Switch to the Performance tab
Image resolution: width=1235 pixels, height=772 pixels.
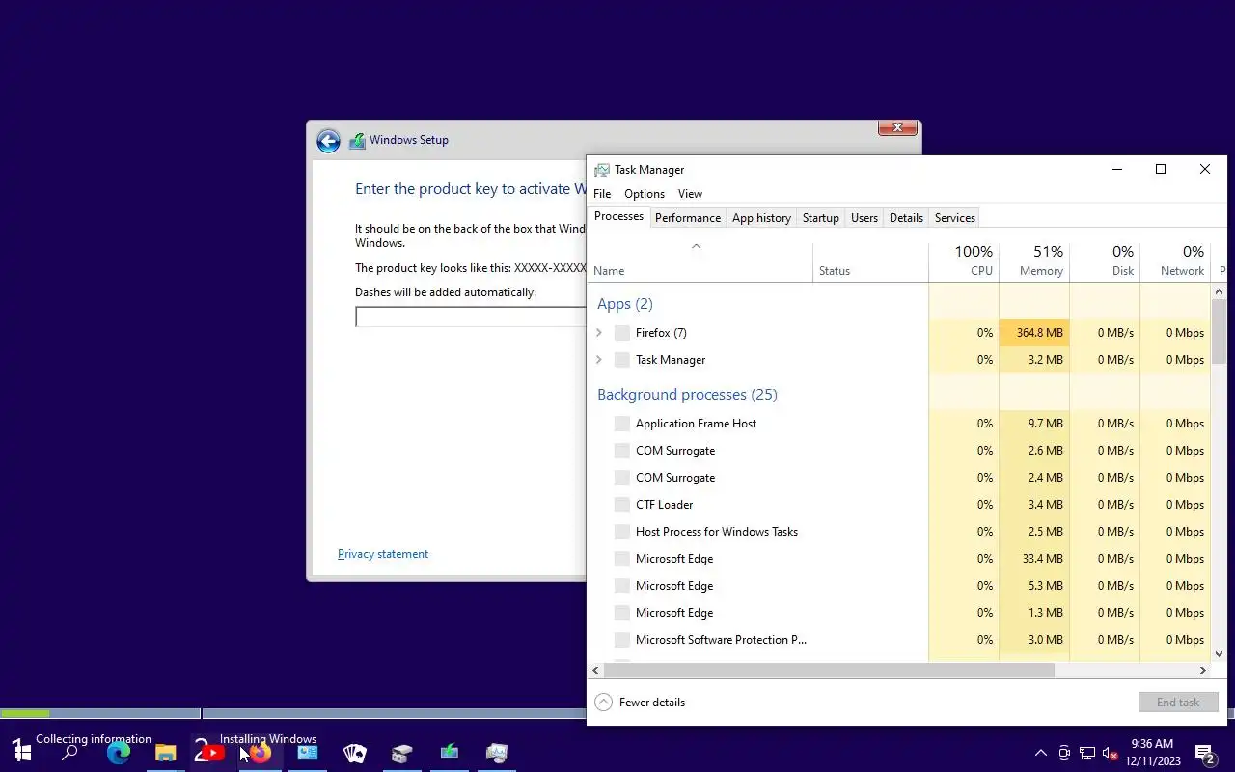pyautogui.click(x=688, y=218)
